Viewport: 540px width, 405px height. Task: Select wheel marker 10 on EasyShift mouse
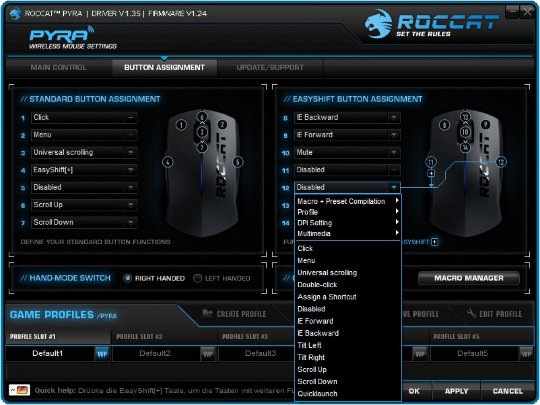(x=465, y=132)
